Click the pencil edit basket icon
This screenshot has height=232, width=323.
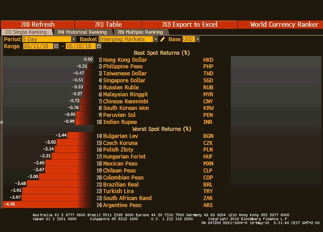162,39
